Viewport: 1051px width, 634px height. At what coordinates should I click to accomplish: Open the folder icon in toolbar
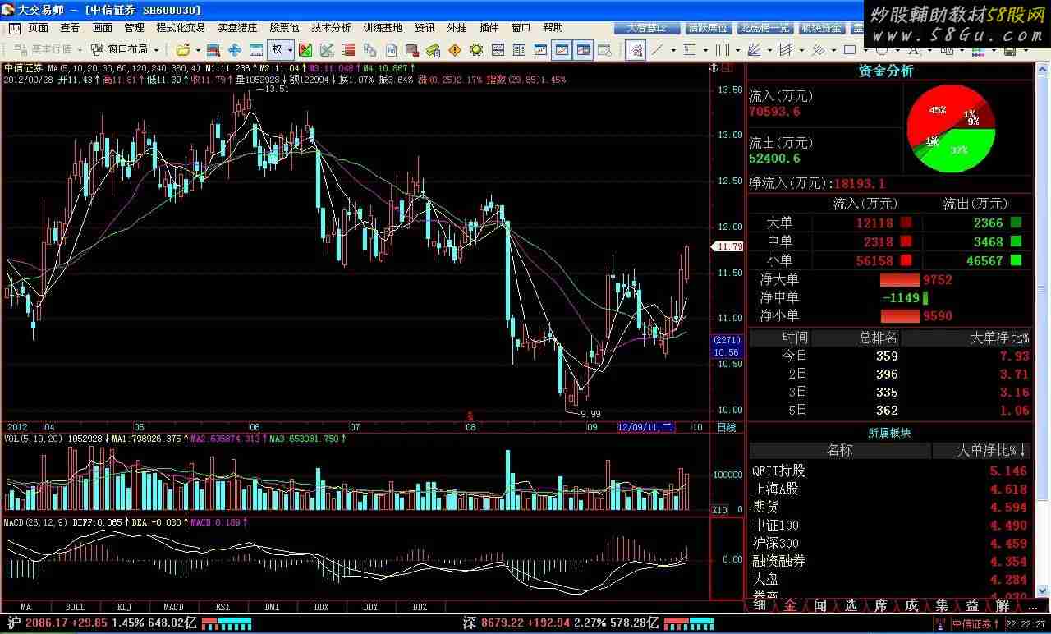[182, 49]
